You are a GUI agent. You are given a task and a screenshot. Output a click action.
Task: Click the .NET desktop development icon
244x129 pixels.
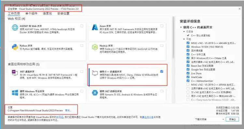[x=15, y=73]
